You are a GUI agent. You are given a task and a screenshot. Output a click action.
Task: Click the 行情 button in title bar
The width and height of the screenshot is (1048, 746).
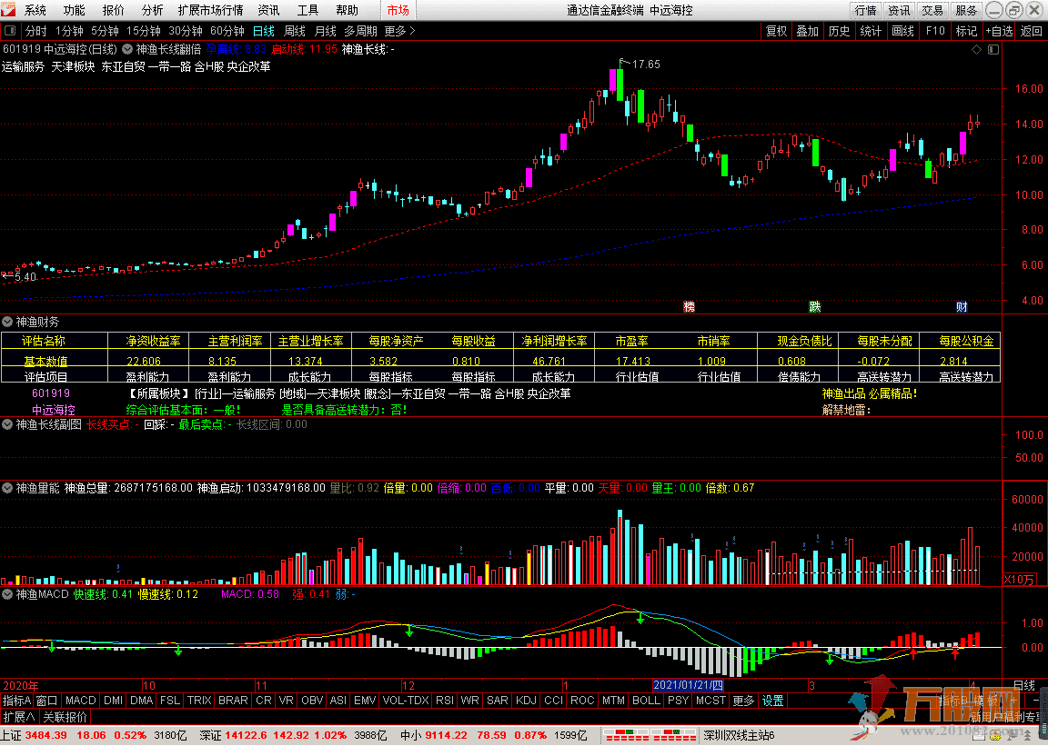865,10
